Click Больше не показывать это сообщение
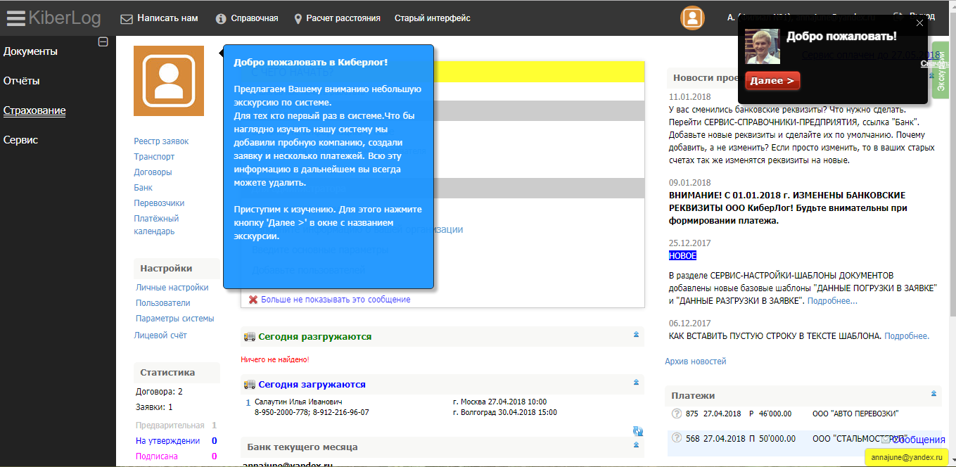The height and width of the screenshot is (467, 956). tap(336, 300)
